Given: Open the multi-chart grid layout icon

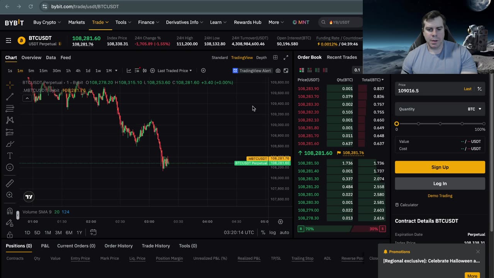Looking at the screenshot, I should (275, 58).
